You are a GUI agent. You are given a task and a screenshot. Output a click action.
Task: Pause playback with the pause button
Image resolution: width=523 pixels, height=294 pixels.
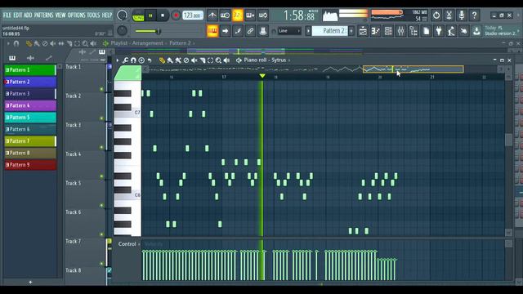click(x=150, y=16)
